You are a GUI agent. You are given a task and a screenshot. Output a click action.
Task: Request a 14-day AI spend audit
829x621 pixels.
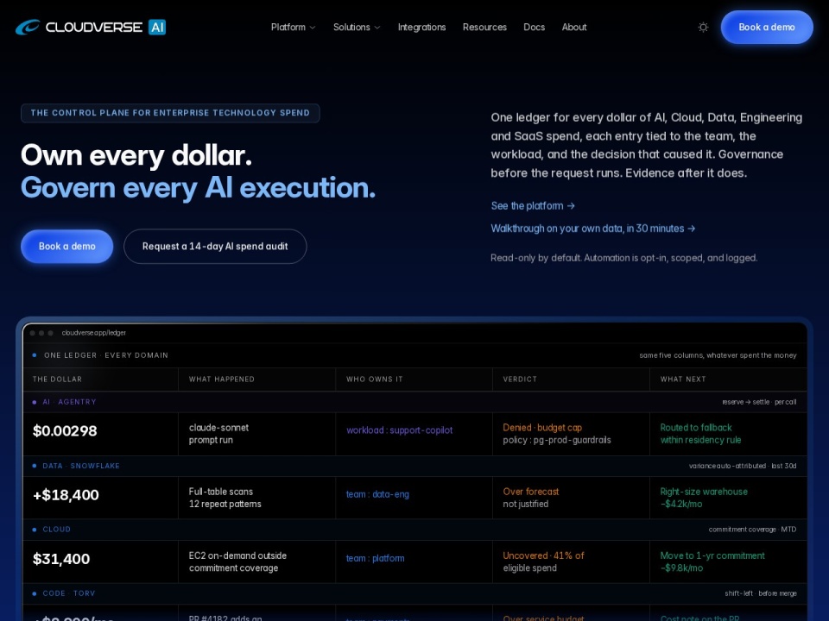(x=215, y=246)
